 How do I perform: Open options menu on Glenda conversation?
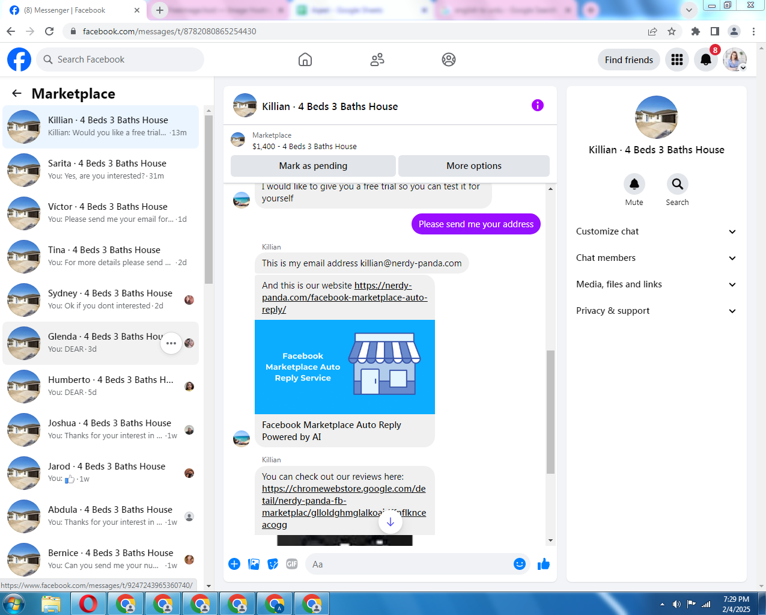pos(171,343)
